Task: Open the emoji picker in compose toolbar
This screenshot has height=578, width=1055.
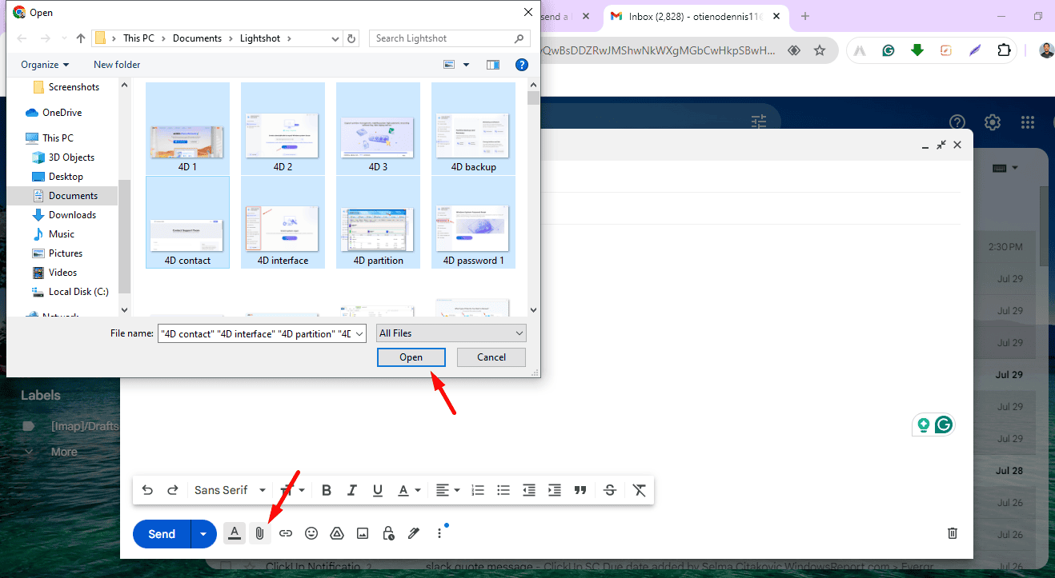Action: click(x=311, y=533)
